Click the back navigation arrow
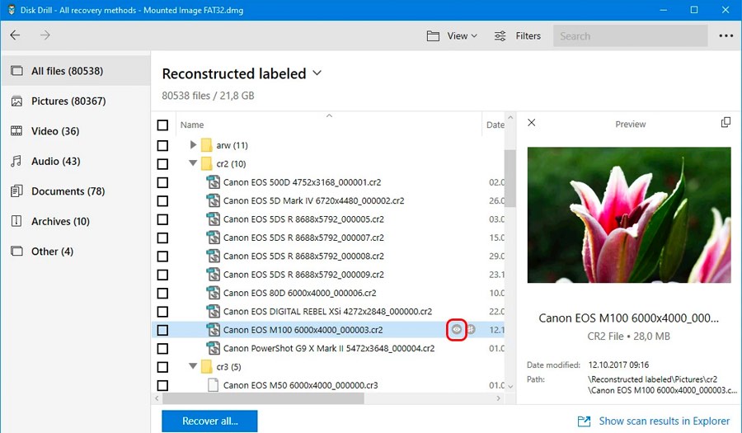Image resolution: width=742 pixels, height=433 pixels. [16, 35]
